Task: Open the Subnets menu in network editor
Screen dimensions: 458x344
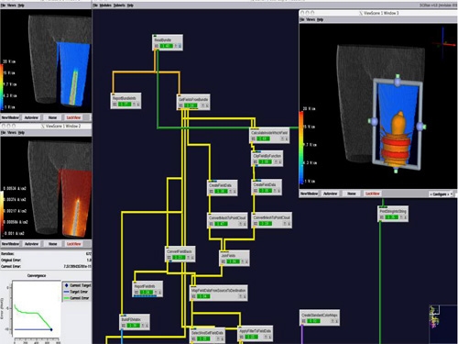Action: pos(119,6)
